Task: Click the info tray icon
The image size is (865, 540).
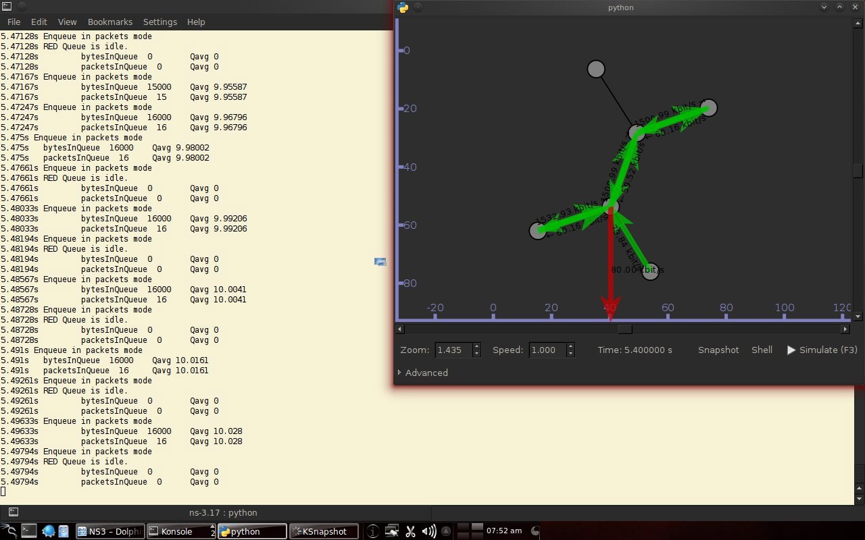Action: [373, 531]
